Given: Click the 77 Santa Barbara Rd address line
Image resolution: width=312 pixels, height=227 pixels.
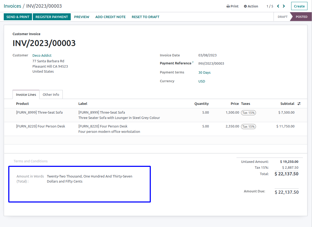Looking at the screenshot, I should point(48,61).
